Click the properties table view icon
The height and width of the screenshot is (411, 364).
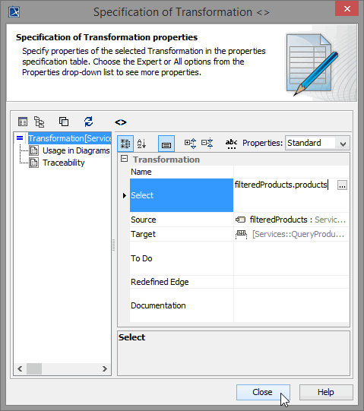(23, 122)
